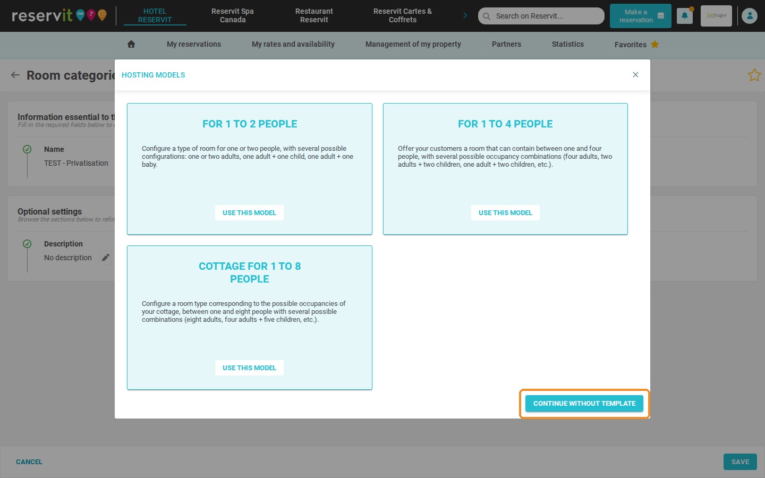The image size is (765, 478).
Task: Open My reservations menu
Action: point(194,44)
